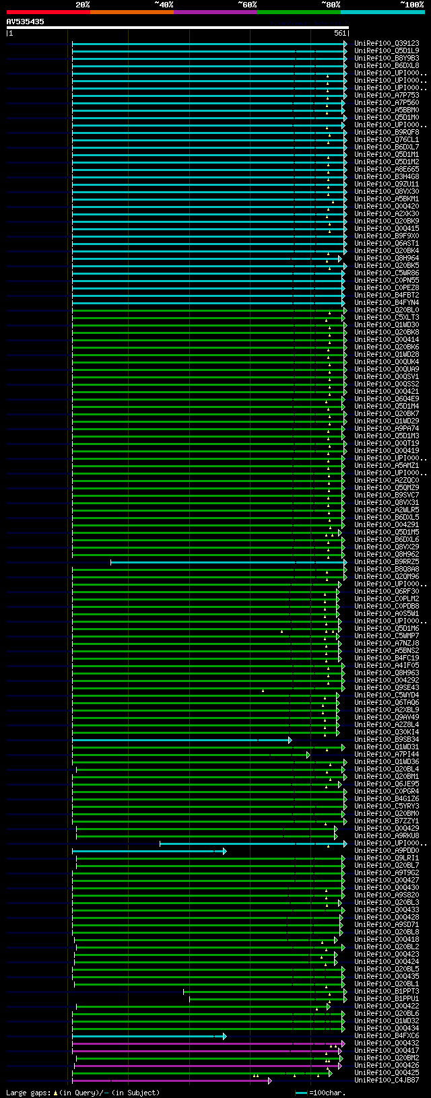
Task: Select the UniRef100_A5AMZ1 label
Action: click(387, 466)
